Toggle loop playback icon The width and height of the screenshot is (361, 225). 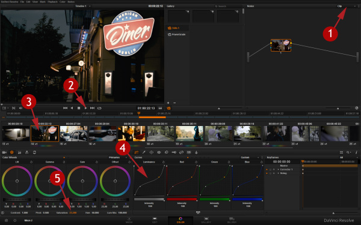click(99, 108)
